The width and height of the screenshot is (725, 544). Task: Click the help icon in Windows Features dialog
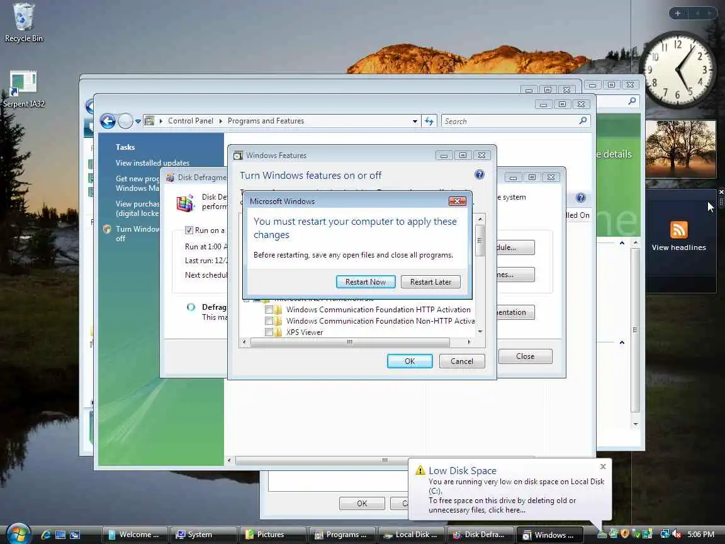point(480,174)
